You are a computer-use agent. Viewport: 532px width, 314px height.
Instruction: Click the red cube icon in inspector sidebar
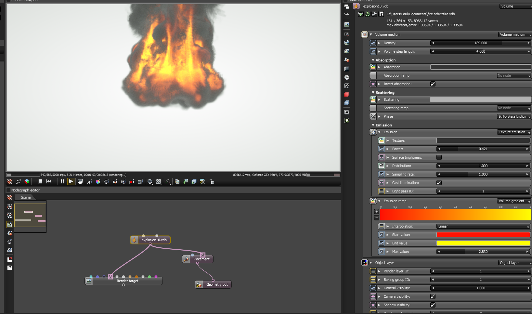pos(347,94)
